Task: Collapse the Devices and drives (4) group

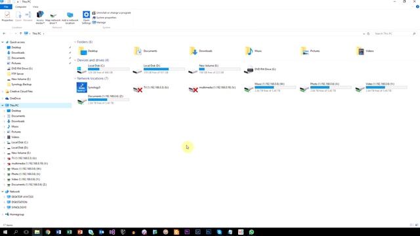Action: pyautogui.click(x=75, y=60)
